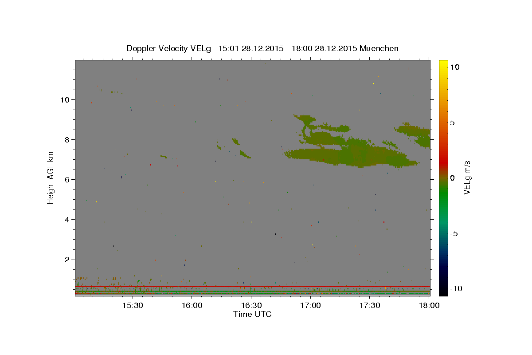Click the red horizontal line near ground level

(x=253, y=286)
